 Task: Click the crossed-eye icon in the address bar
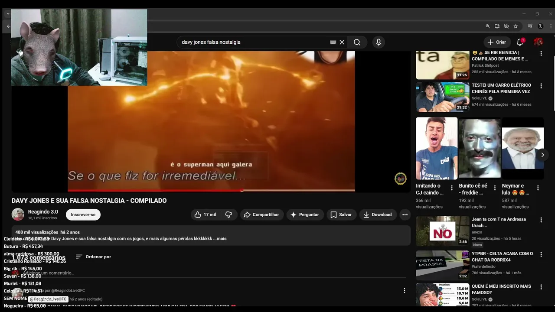(x=506, y=26)
